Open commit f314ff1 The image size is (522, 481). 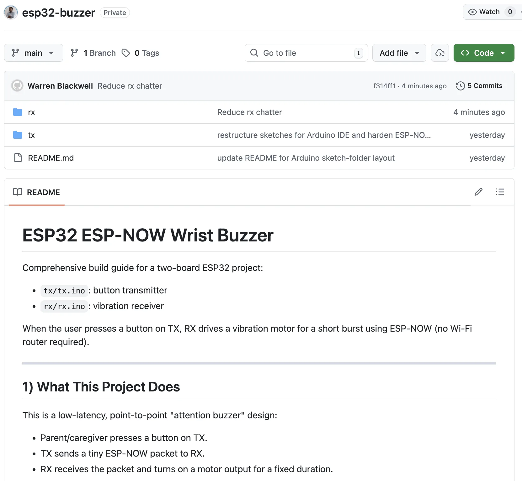click(384, 85)
